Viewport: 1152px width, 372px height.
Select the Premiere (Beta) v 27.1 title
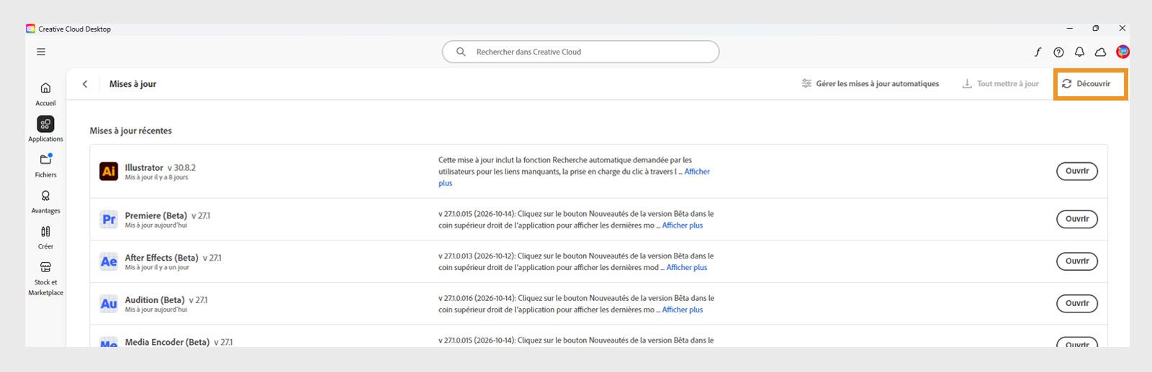point(168,215)
